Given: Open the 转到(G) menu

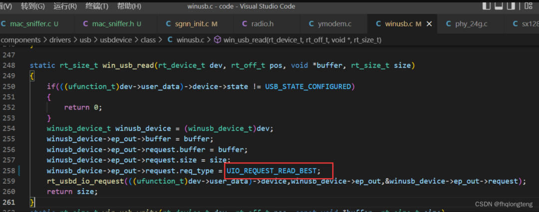Looking at the screenshot, I should [32, 6].
